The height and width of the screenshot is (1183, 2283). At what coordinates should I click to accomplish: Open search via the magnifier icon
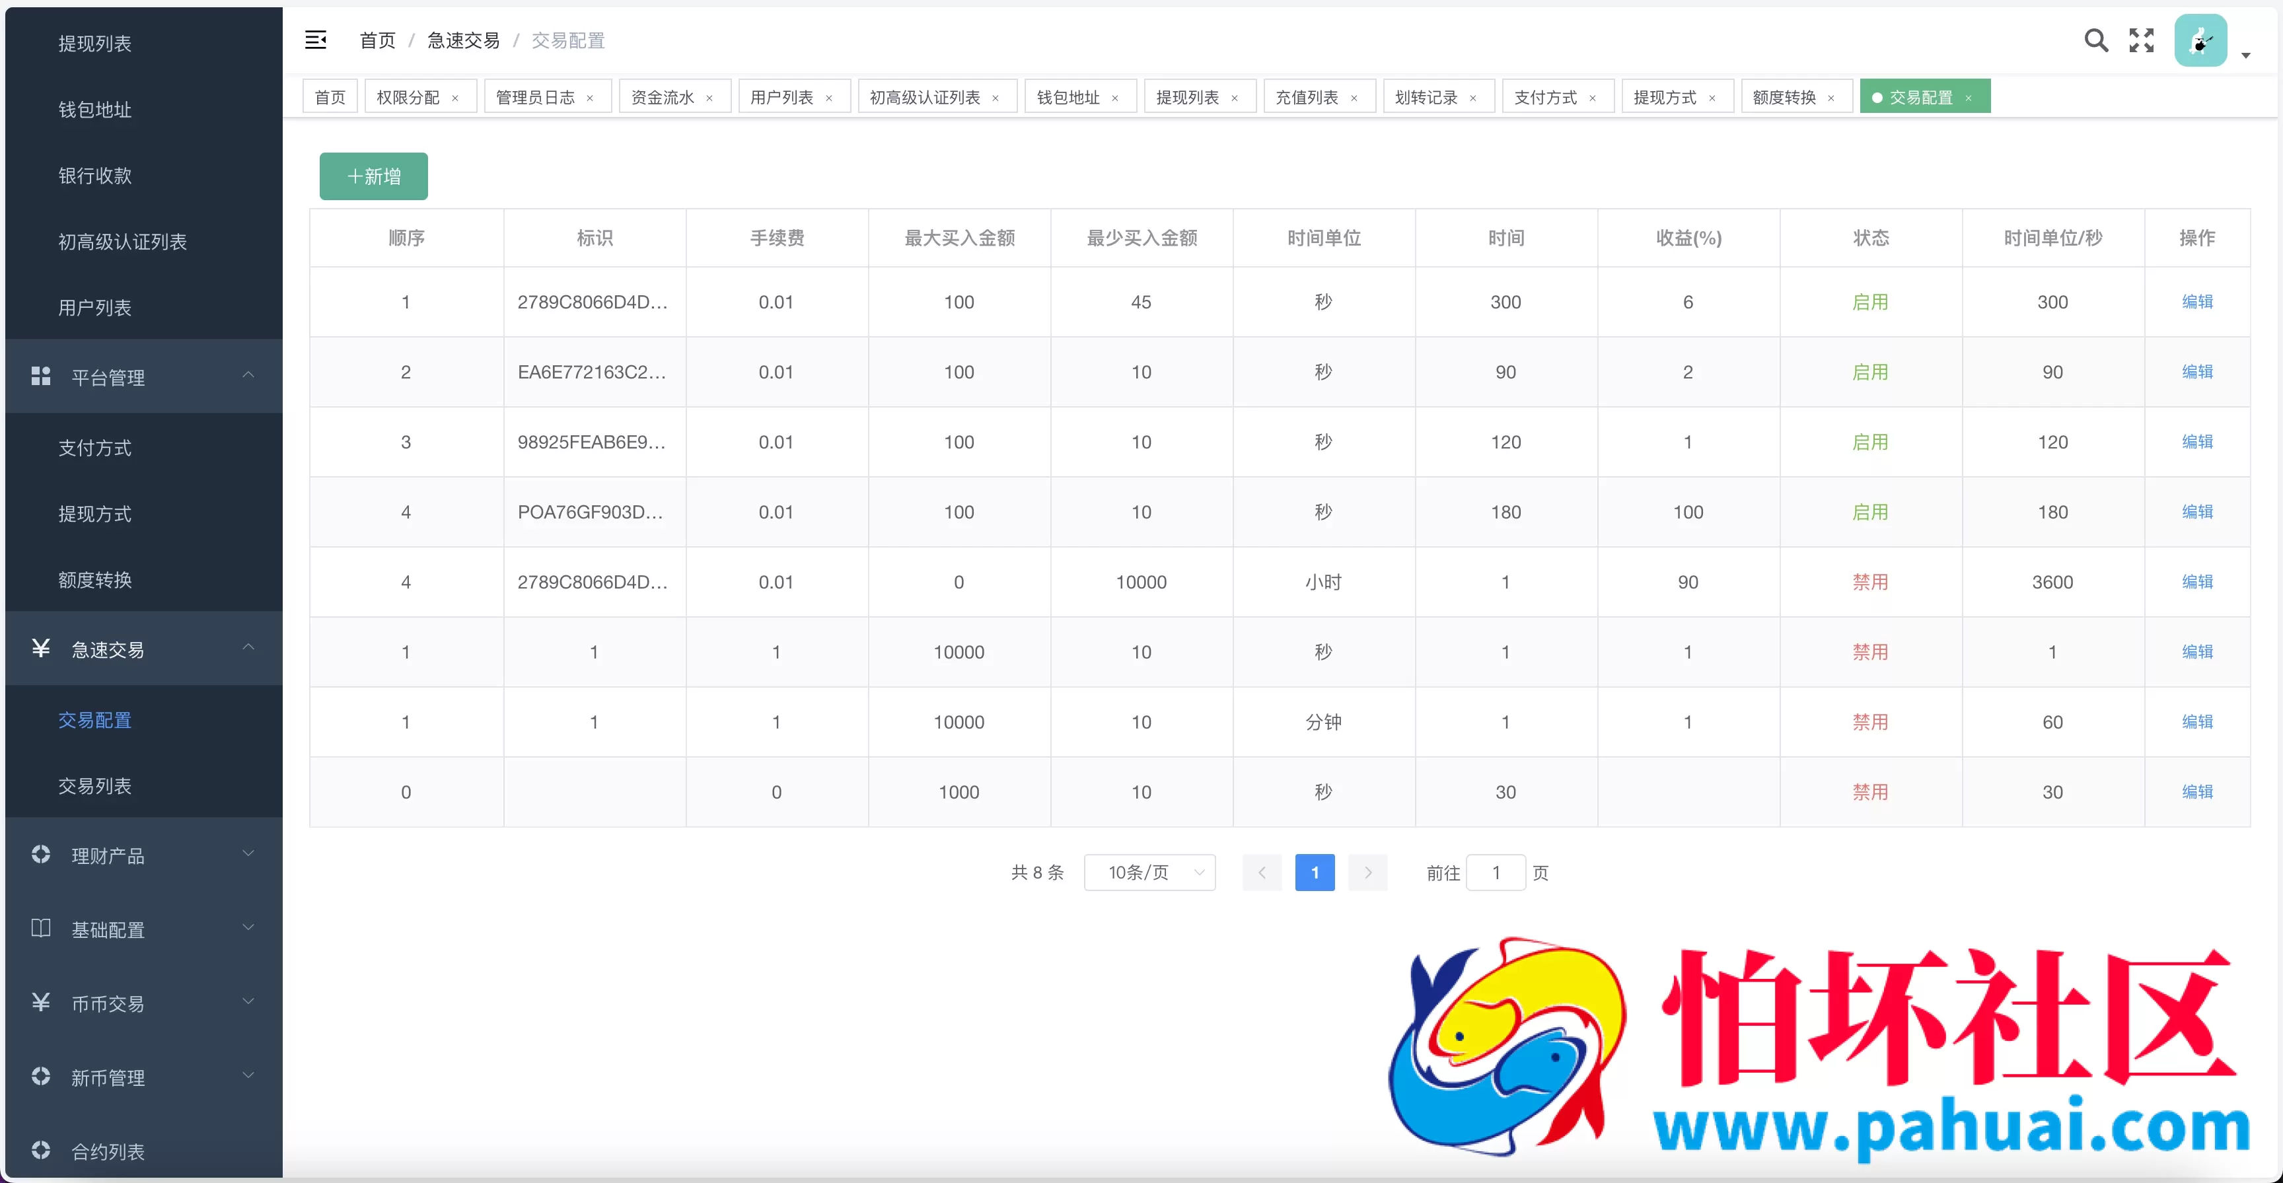pyautogui.click(x=2095, y=40)
